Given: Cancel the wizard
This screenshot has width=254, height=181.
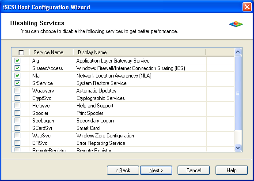Looking at the screenshot, I should point(193,170).
